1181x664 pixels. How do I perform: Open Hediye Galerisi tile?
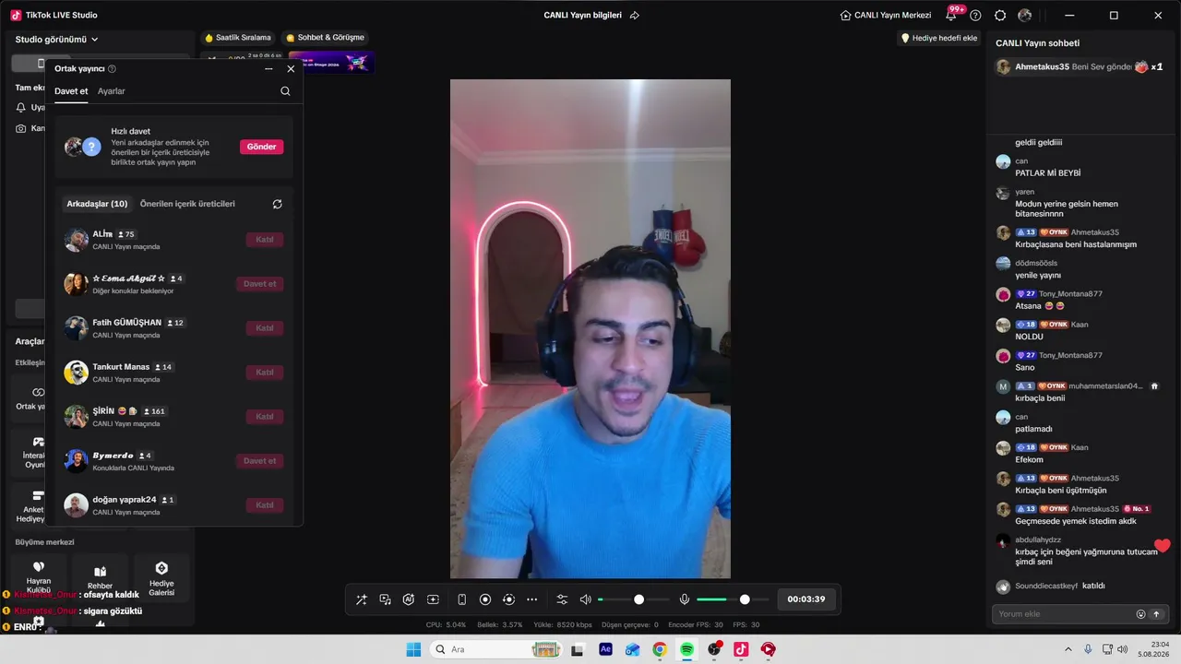click(x=161, y=577)
